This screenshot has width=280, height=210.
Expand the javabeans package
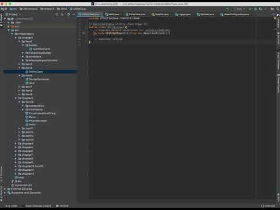(23, 57)
